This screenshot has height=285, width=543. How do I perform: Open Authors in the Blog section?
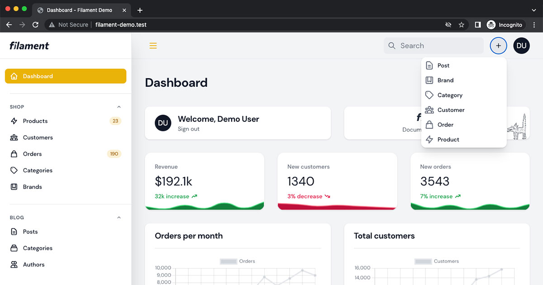[x=66, y=265]
